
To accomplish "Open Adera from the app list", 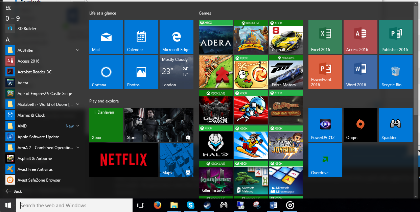I will tap(43, 83).
